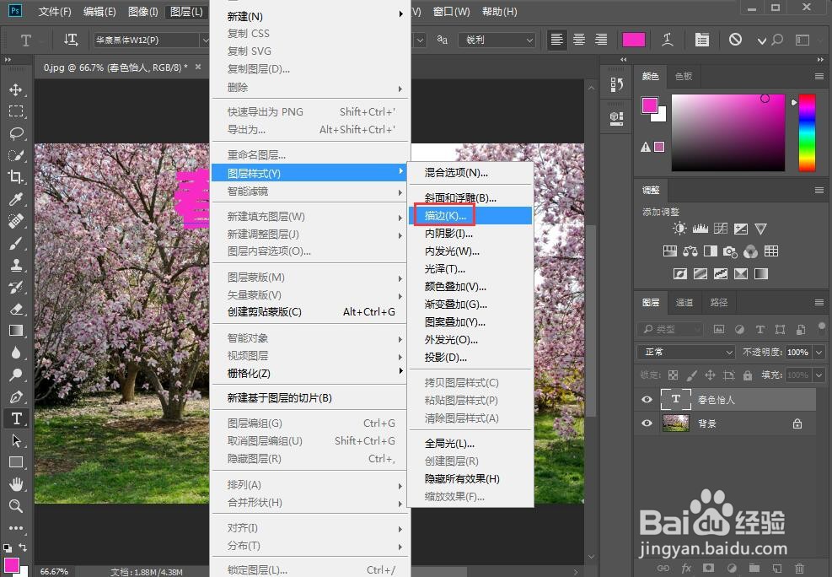
Task: Hide the 春色怡人 text layer
Action: (647, 399)
